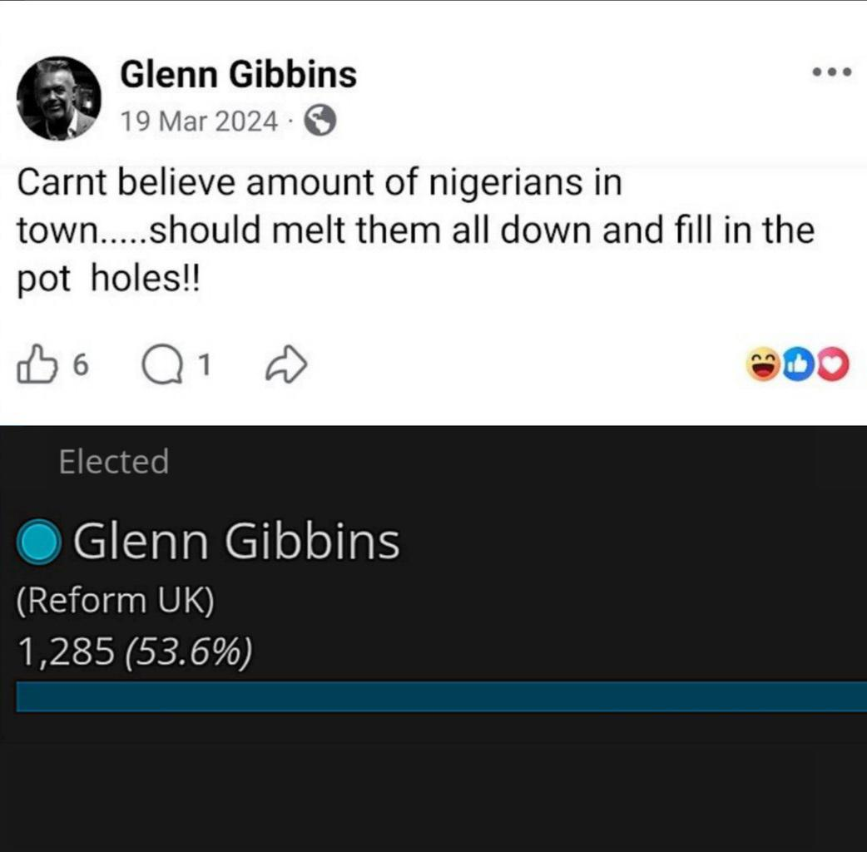The width and height of the screenshot is (867, 852).
Task: Click the 1,285 (53.6%) vote figure
Action: click(135, 651)
